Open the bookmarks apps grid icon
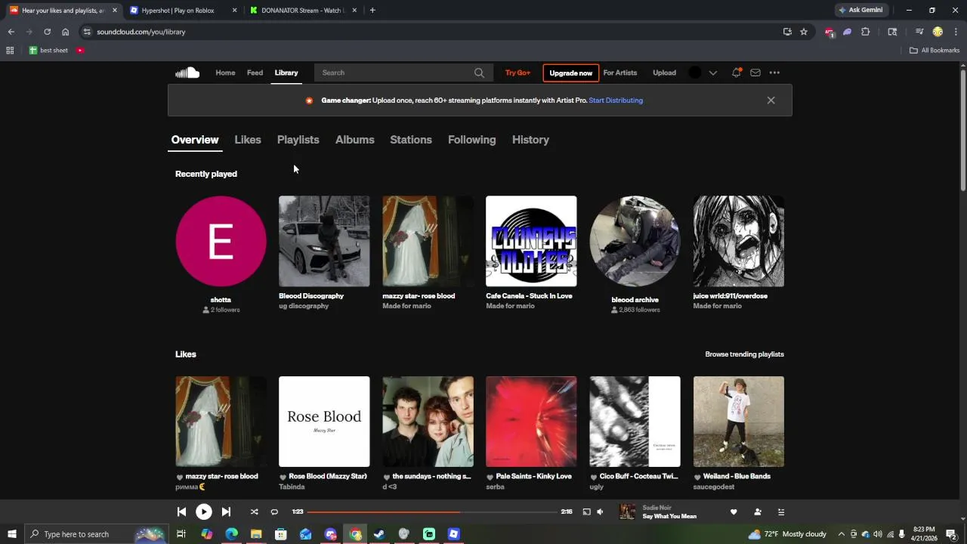The width and height of the screenshot is (967, 544). pos(10,51)
